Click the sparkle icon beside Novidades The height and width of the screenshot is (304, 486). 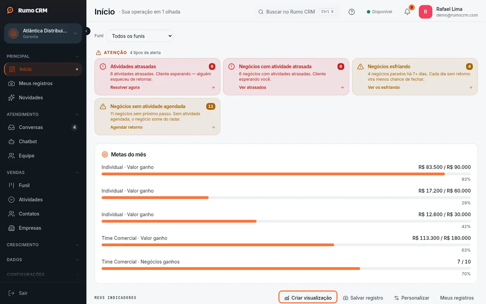(x=12, y=98)
